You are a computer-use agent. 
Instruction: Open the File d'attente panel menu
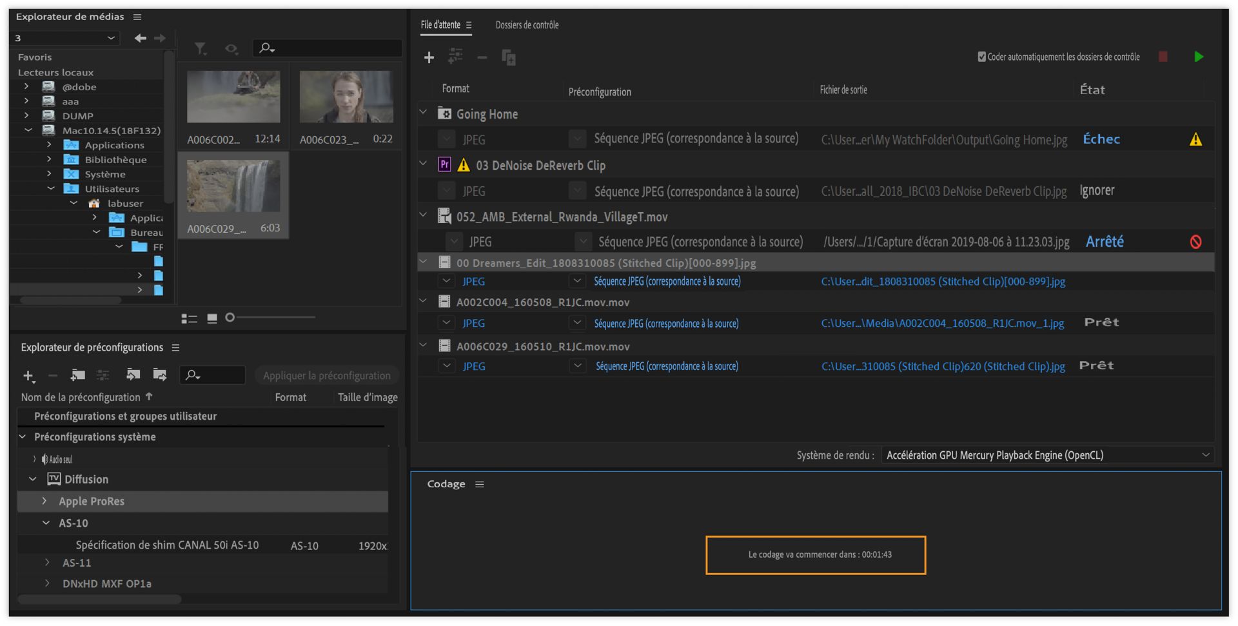pyautogui.click(x=469, y=25)
